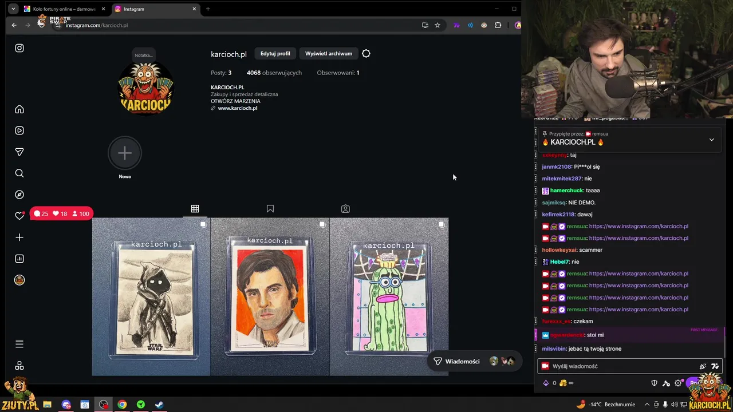Bookmark this page with the star icon

(438, 25)
